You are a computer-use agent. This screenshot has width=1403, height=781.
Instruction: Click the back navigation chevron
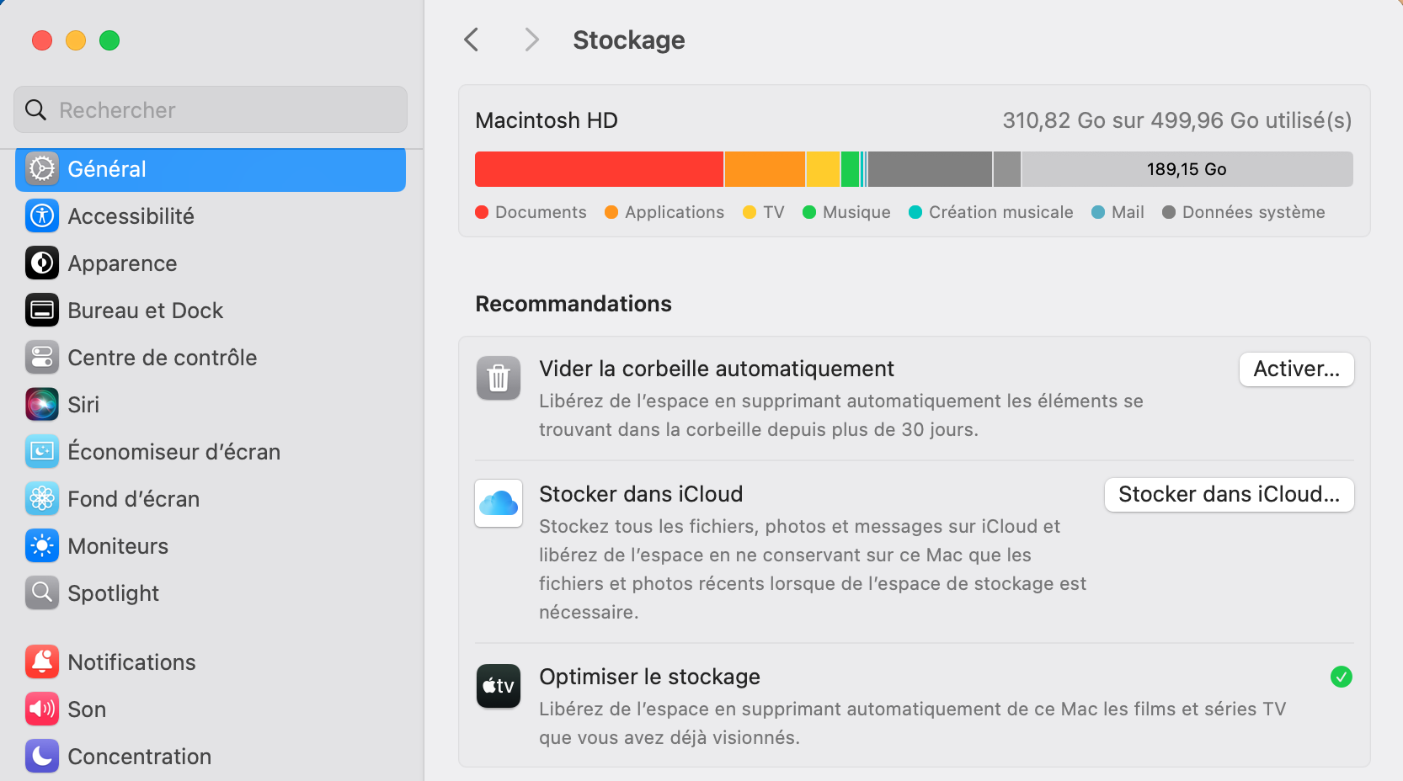point(471,39)
